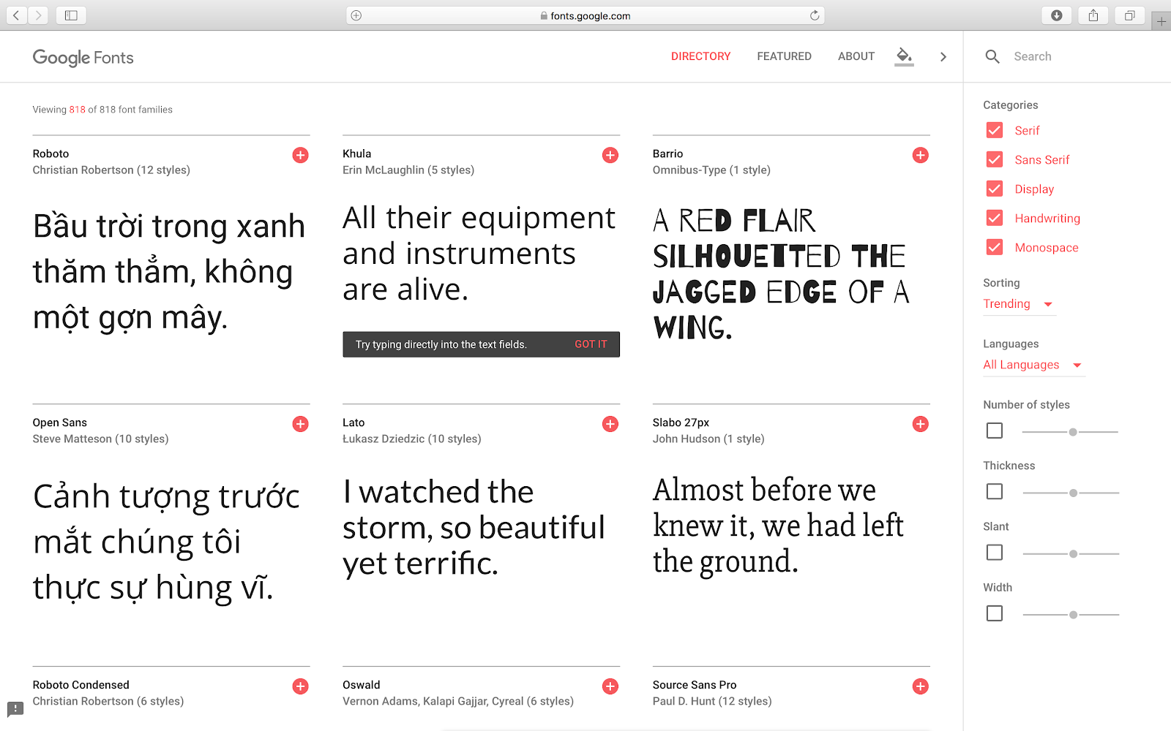The width and height of the screenshot is (1171, 731).
Task: Uncheck the Serif category
Action: click(995, 130)
